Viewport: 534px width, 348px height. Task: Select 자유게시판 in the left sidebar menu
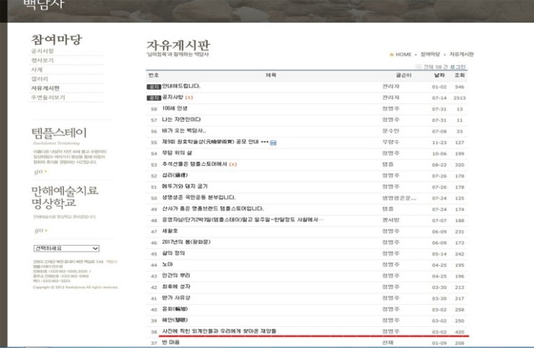pyautogui.click(x=45, y=88)
